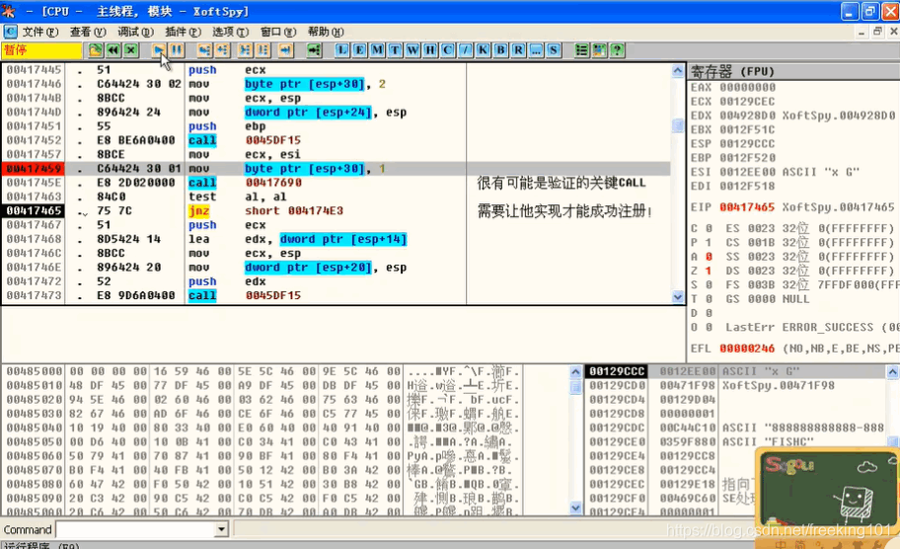Select breakpoint address 00417459 row

336,168
